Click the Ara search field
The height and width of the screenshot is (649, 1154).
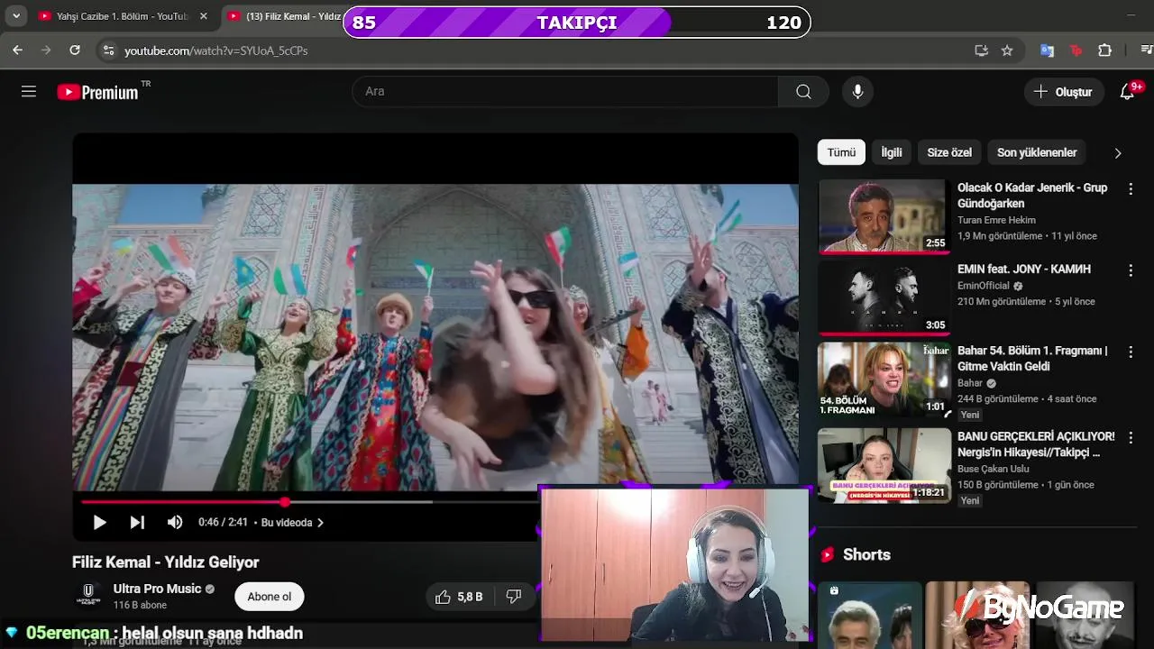pos(565,91)
